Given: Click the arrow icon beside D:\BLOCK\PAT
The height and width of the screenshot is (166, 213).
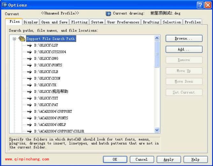Looking at the screenshot, I should (x=29, y=105).
